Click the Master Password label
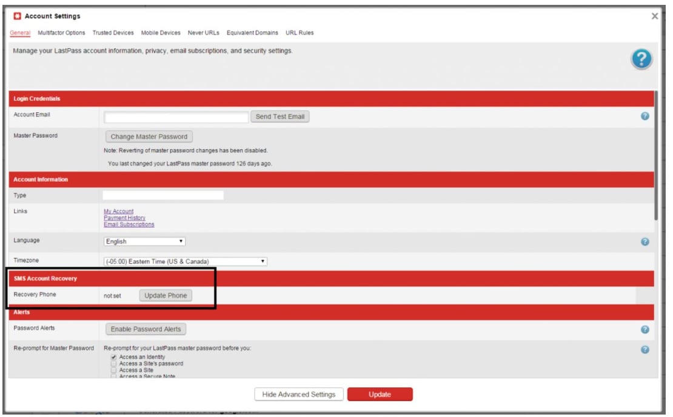This screenshot has width=673, height=417. (35, 136)
